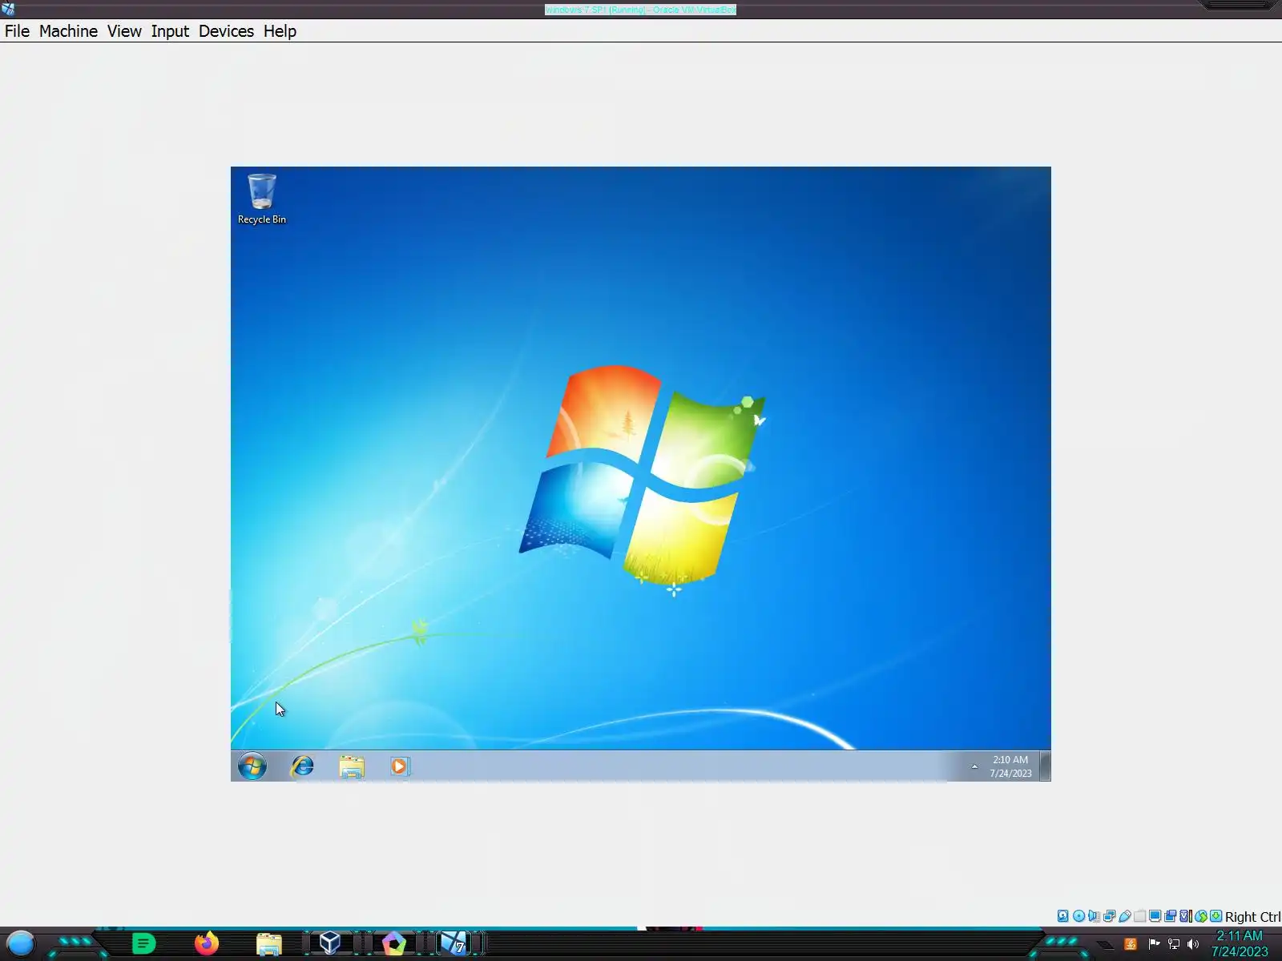Screen dimensions: 1282x961
Task: Open the colorful pentagon app in host taskbar
Action: click(x=393, y=944)
